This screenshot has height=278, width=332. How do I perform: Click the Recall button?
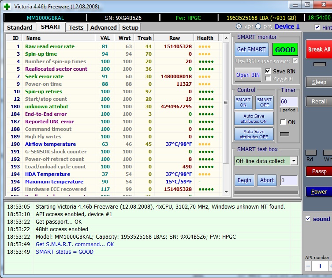coord(319,102)
